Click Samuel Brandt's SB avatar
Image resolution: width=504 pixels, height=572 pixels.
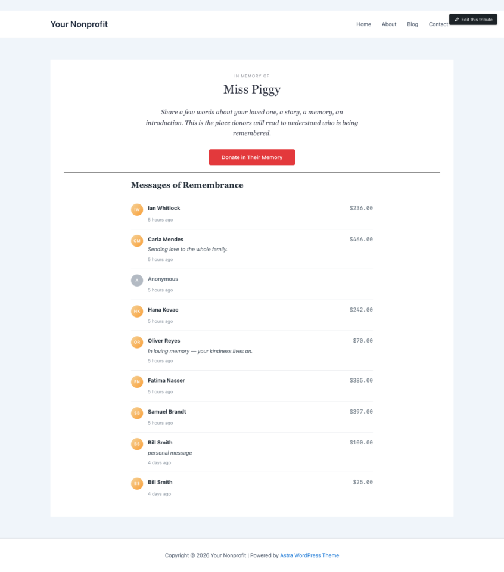137,413
